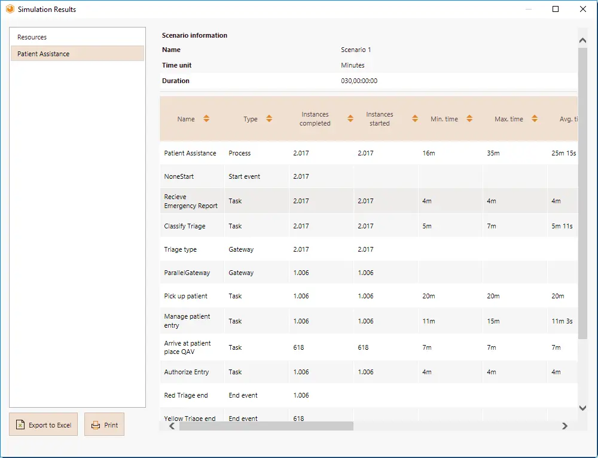Click vertical scrollbar up arrow

click(x=582, y=41)
